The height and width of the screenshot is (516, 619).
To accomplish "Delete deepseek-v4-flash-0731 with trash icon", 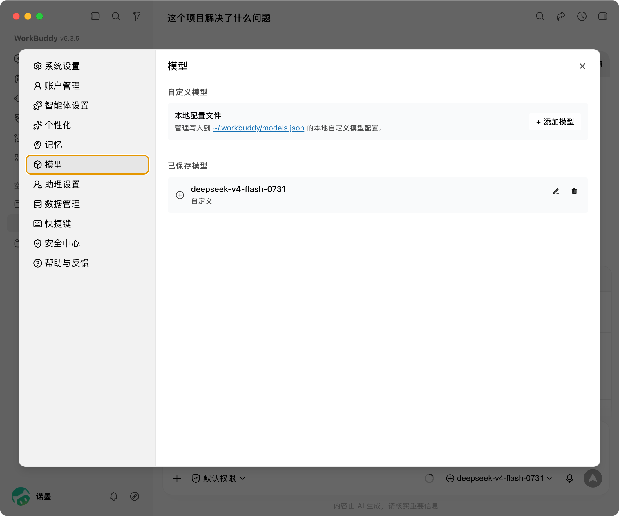I will click(x=574, y=191).
